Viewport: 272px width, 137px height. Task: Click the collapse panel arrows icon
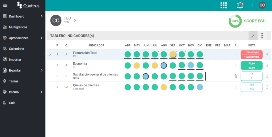(x=253, y=36)
